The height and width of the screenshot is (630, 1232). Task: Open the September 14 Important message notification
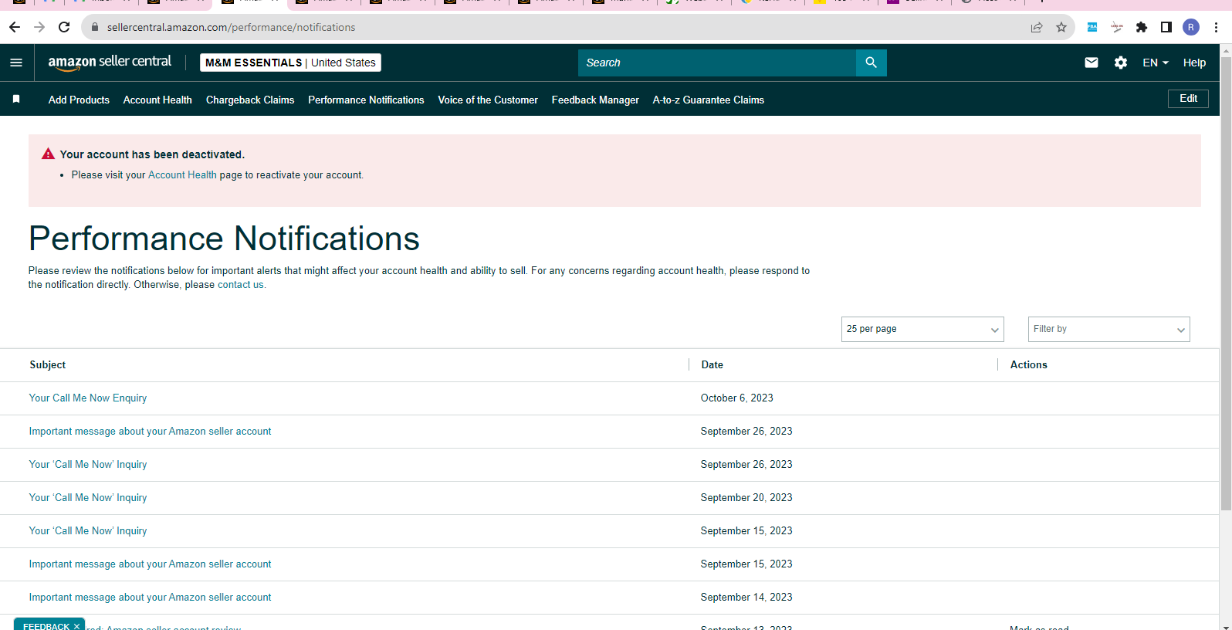(x=150, y=598)
